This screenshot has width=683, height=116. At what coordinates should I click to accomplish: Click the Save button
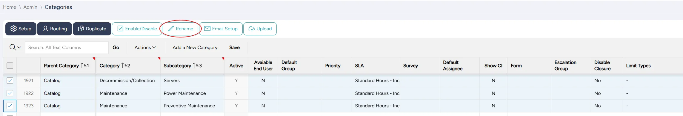click(234, 48)
